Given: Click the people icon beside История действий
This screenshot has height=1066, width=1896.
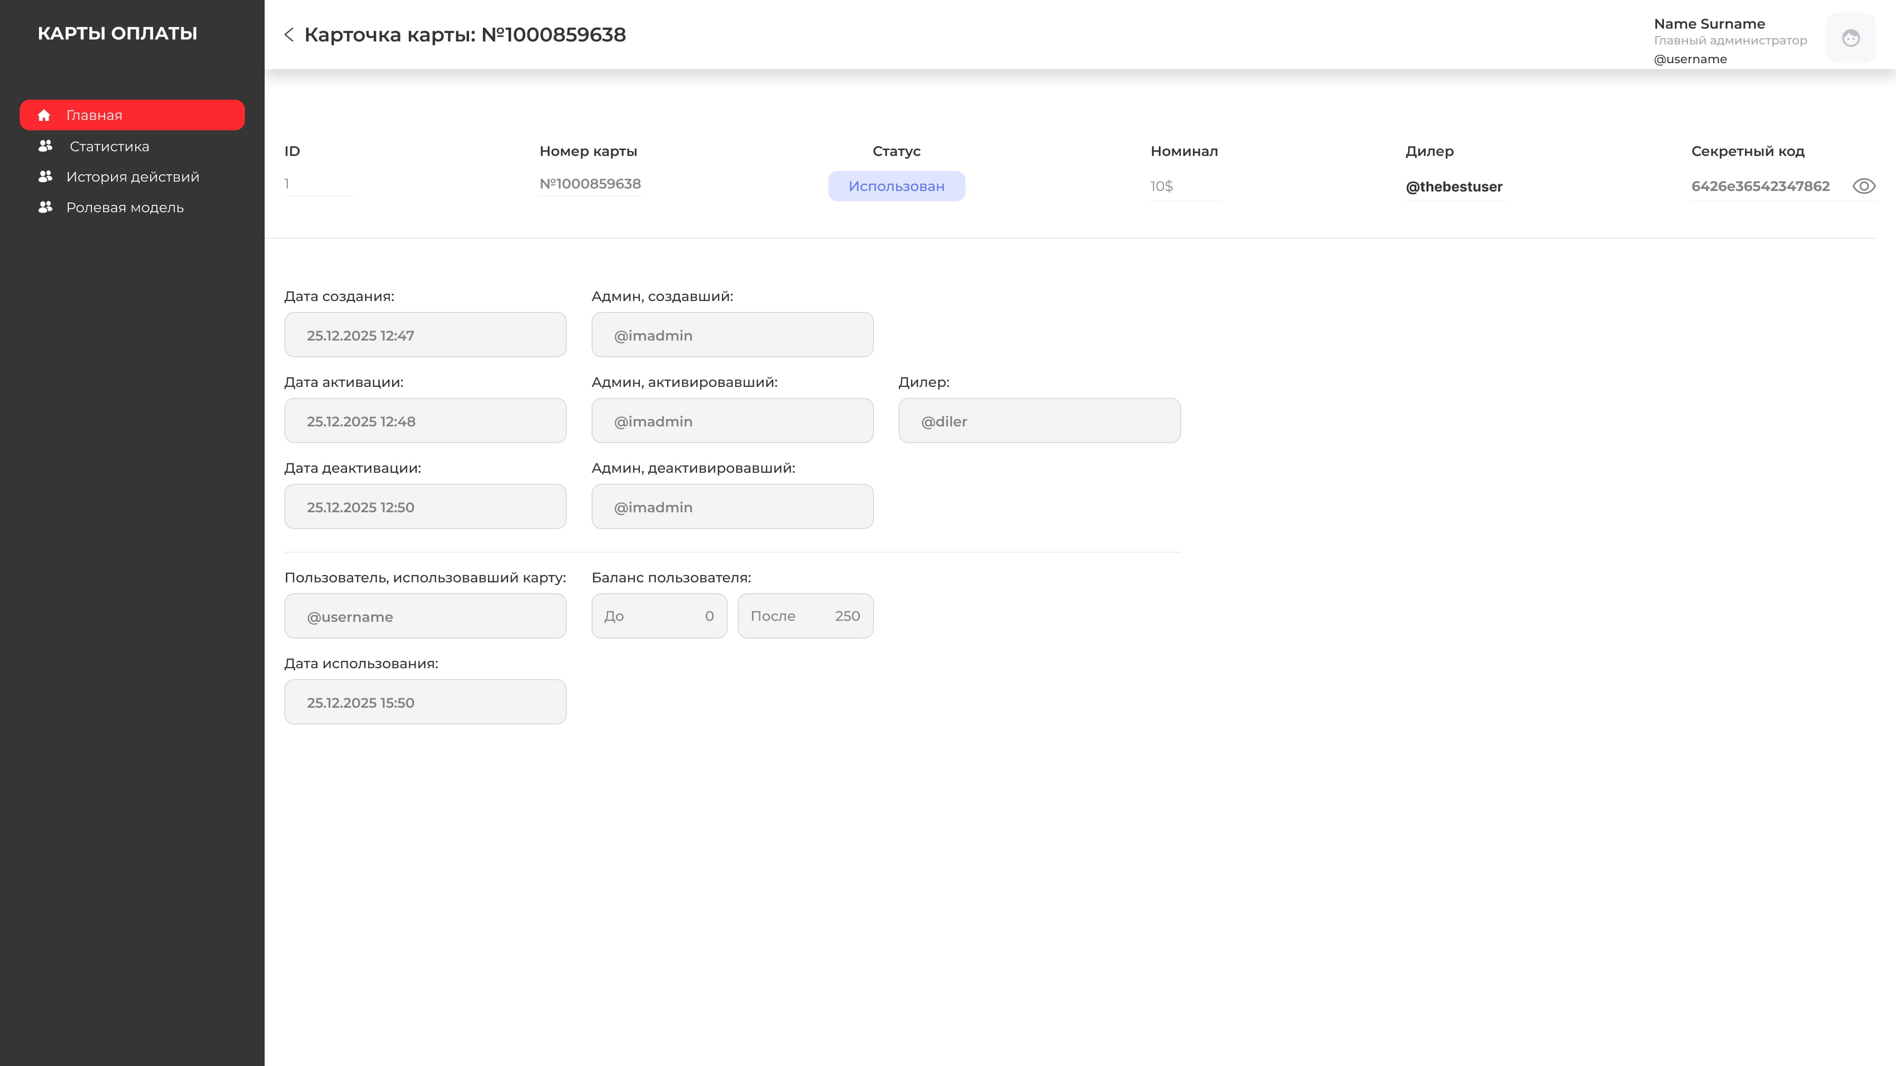Looking at the screenshot, I should tap(45, 177).
